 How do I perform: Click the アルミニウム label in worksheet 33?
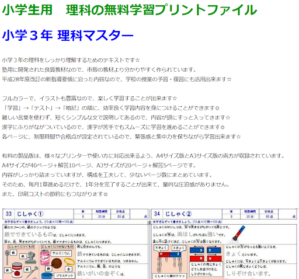coord(61,253)
